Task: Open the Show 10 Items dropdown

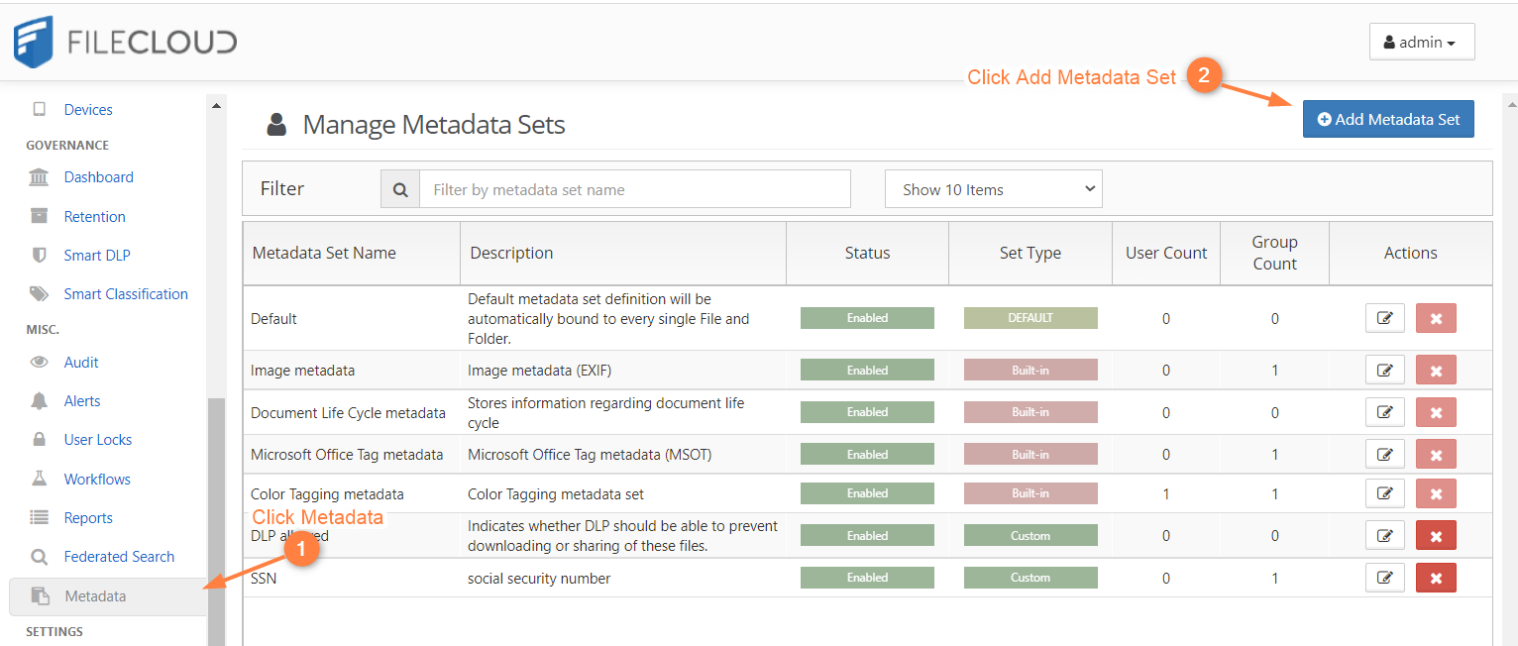Action: coord(993,189)
